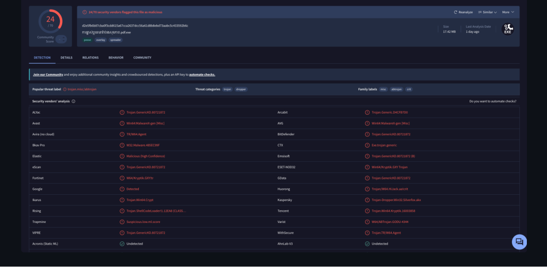Click CTX's Exe.trojan.generic result
Viewport: 547px width, 268px height.
point(384,145)
